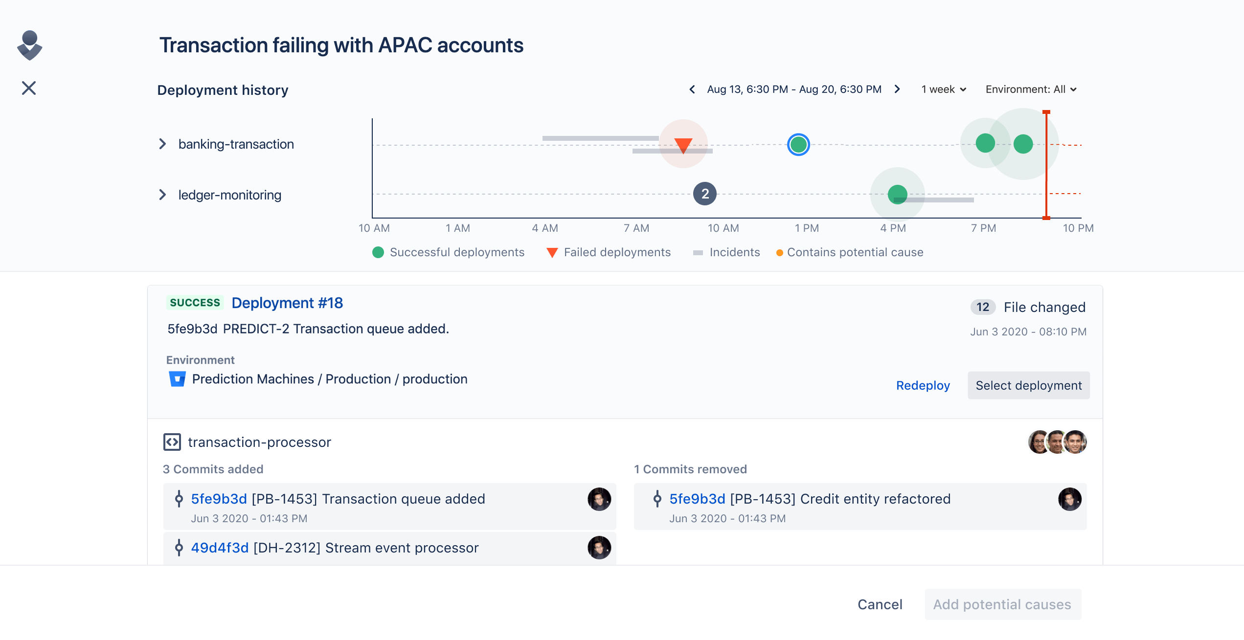Viewport: 1244px width, 640px height.
Task: Click the SUCCESS badge on Deployment #18
Action: (x=193, y=303)
